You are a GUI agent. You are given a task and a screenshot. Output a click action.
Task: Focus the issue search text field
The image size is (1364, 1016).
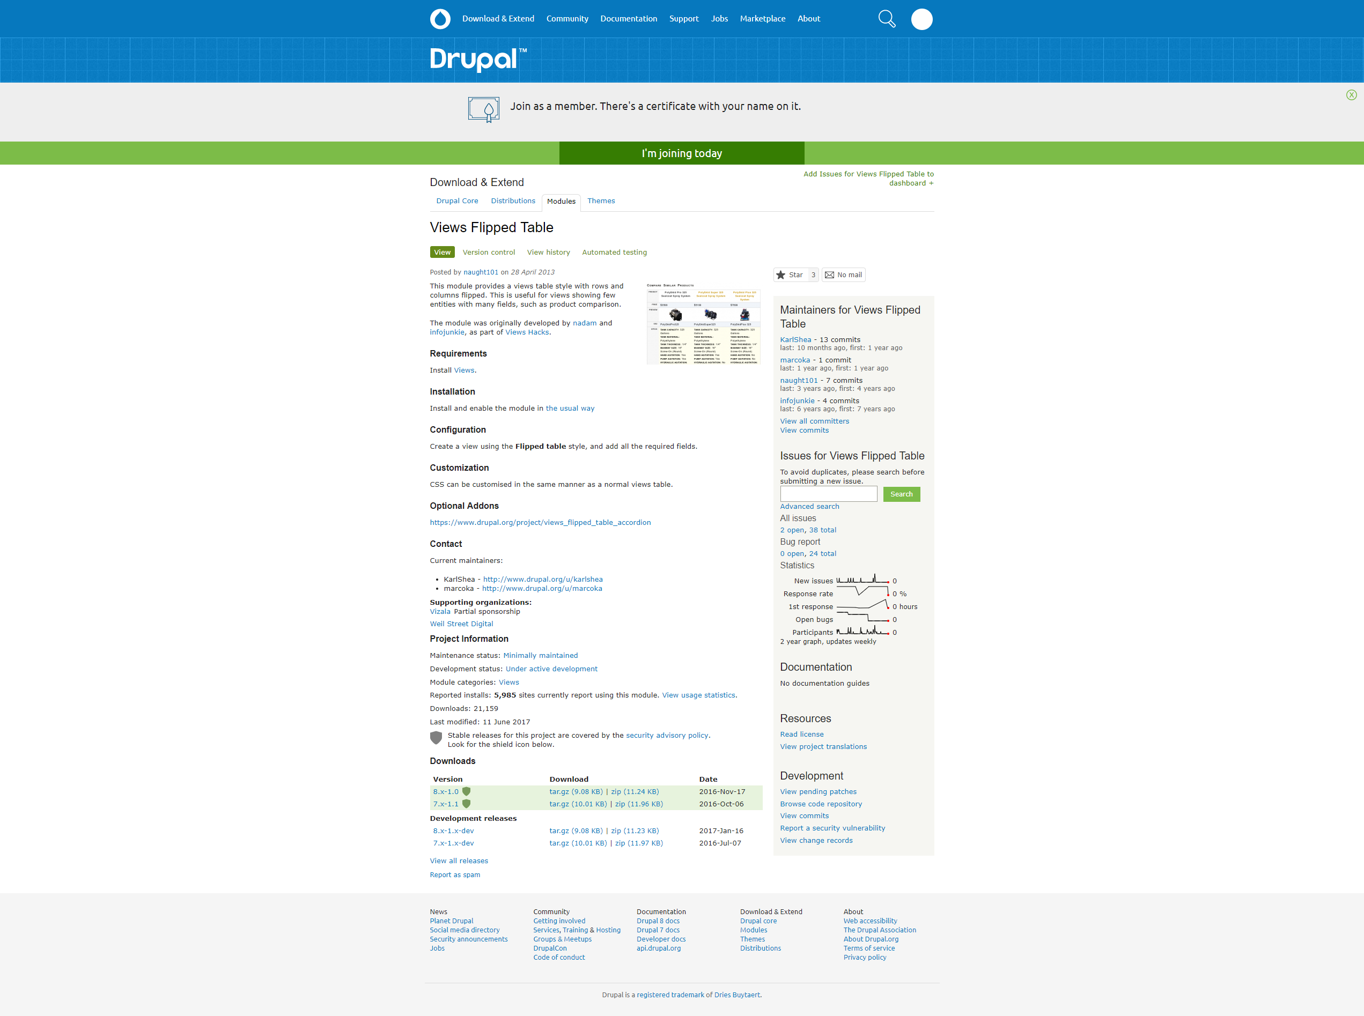(x=828, y=494)
